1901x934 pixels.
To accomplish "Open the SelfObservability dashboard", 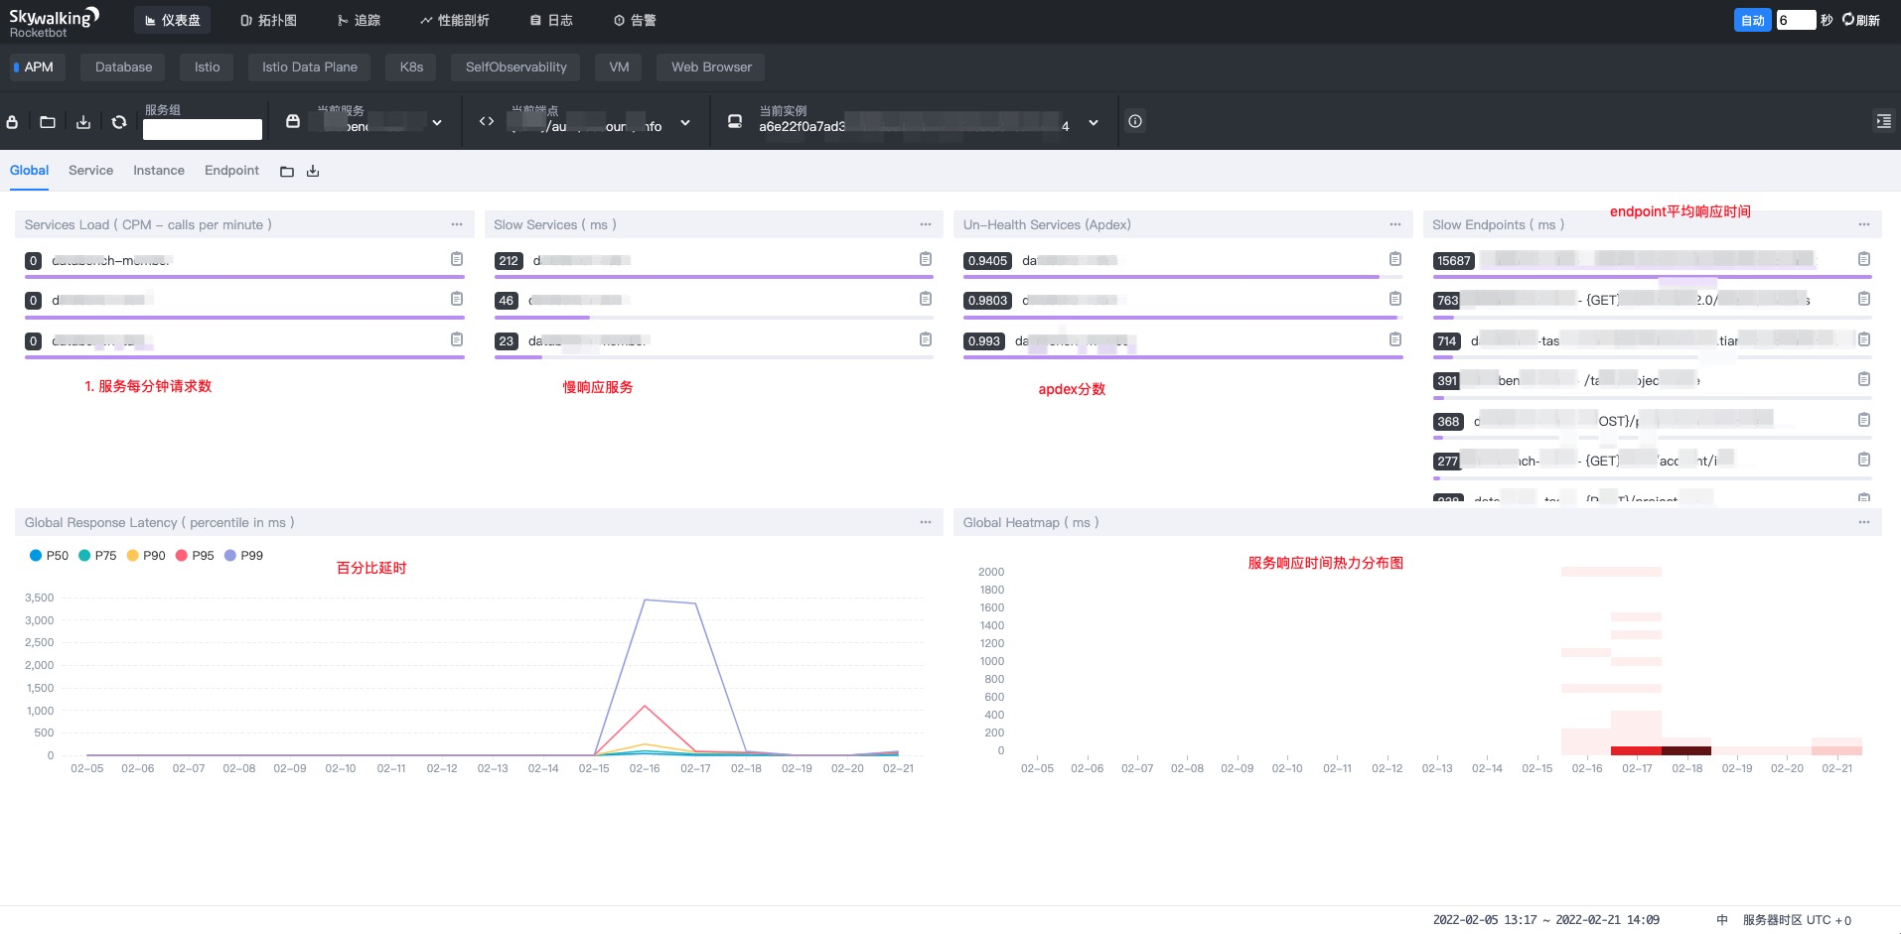I will click(x=516, y=67).
